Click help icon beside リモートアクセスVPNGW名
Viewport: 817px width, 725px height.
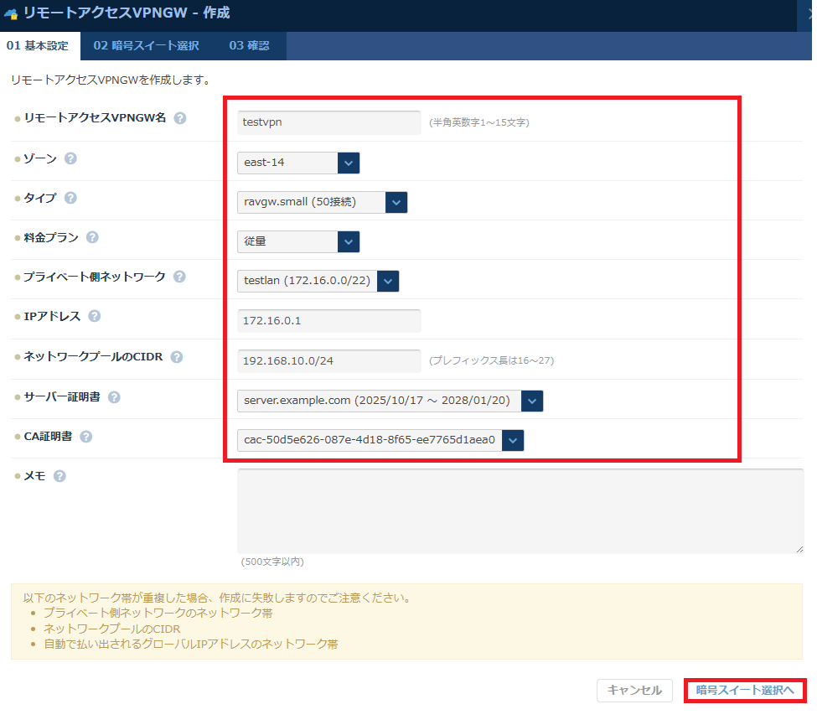click(180, 118)
